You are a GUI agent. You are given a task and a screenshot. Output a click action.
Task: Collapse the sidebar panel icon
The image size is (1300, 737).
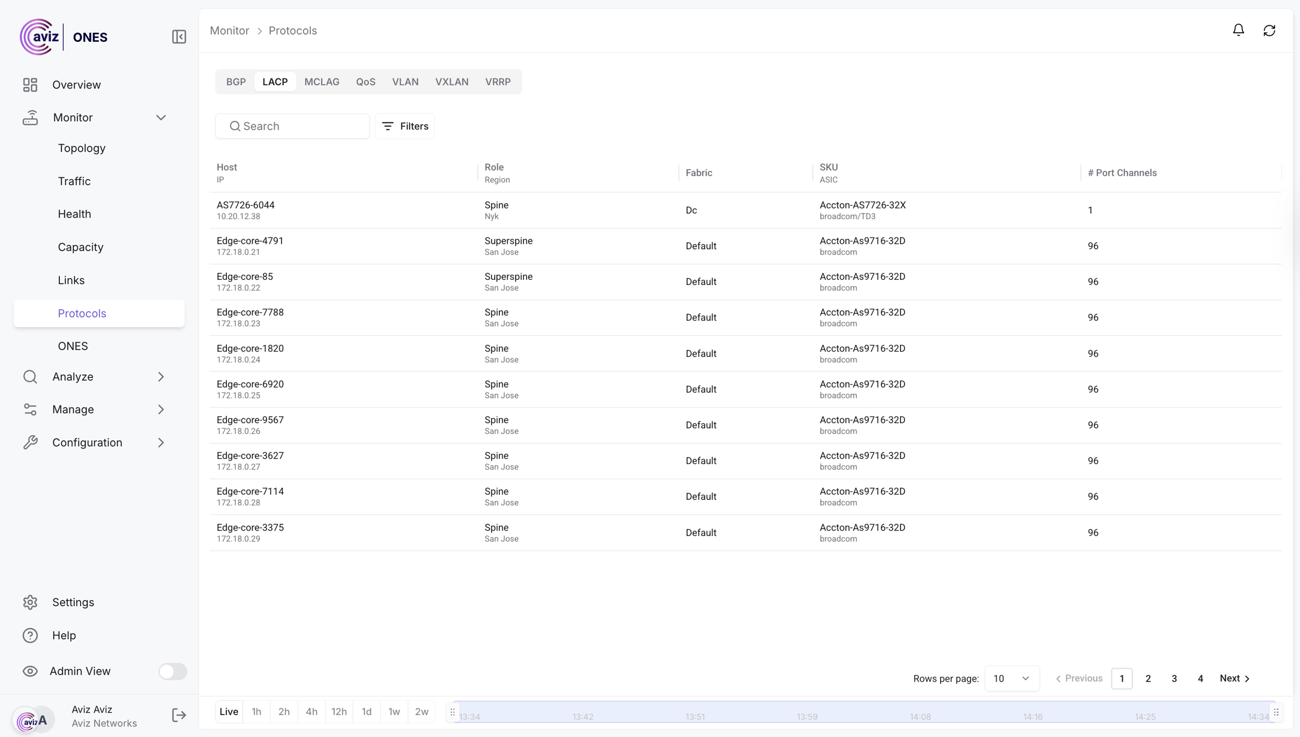click(179, 37)
